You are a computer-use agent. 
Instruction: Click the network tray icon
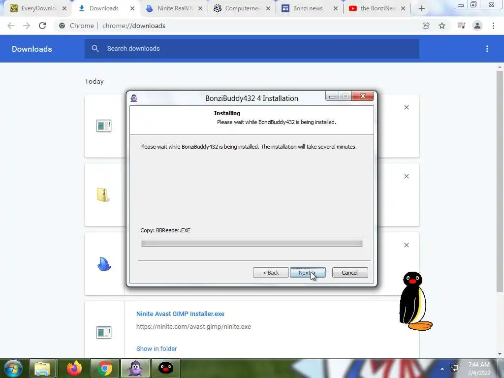click(454, 368)
